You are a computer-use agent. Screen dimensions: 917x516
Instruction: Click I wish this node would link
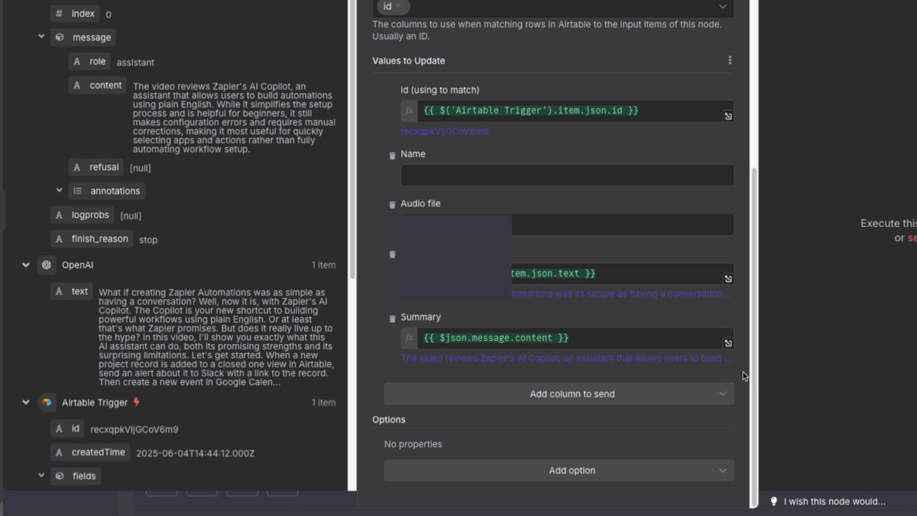click(x=834, y=501)
